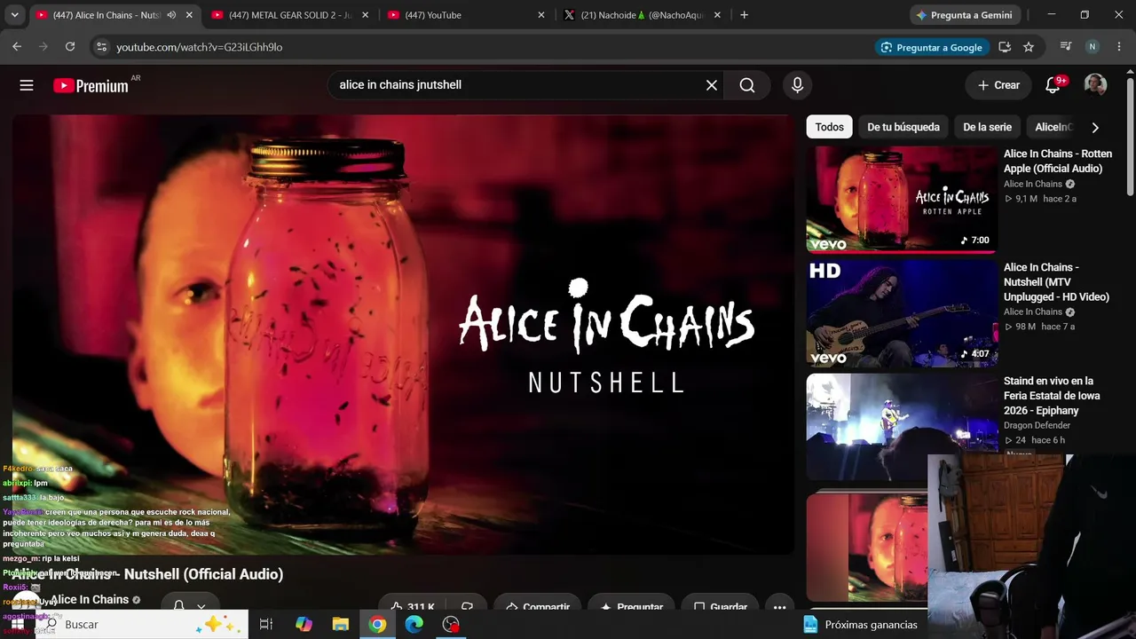
Task: Close the Nachoide X tab
Action: (x=719, y=15)
